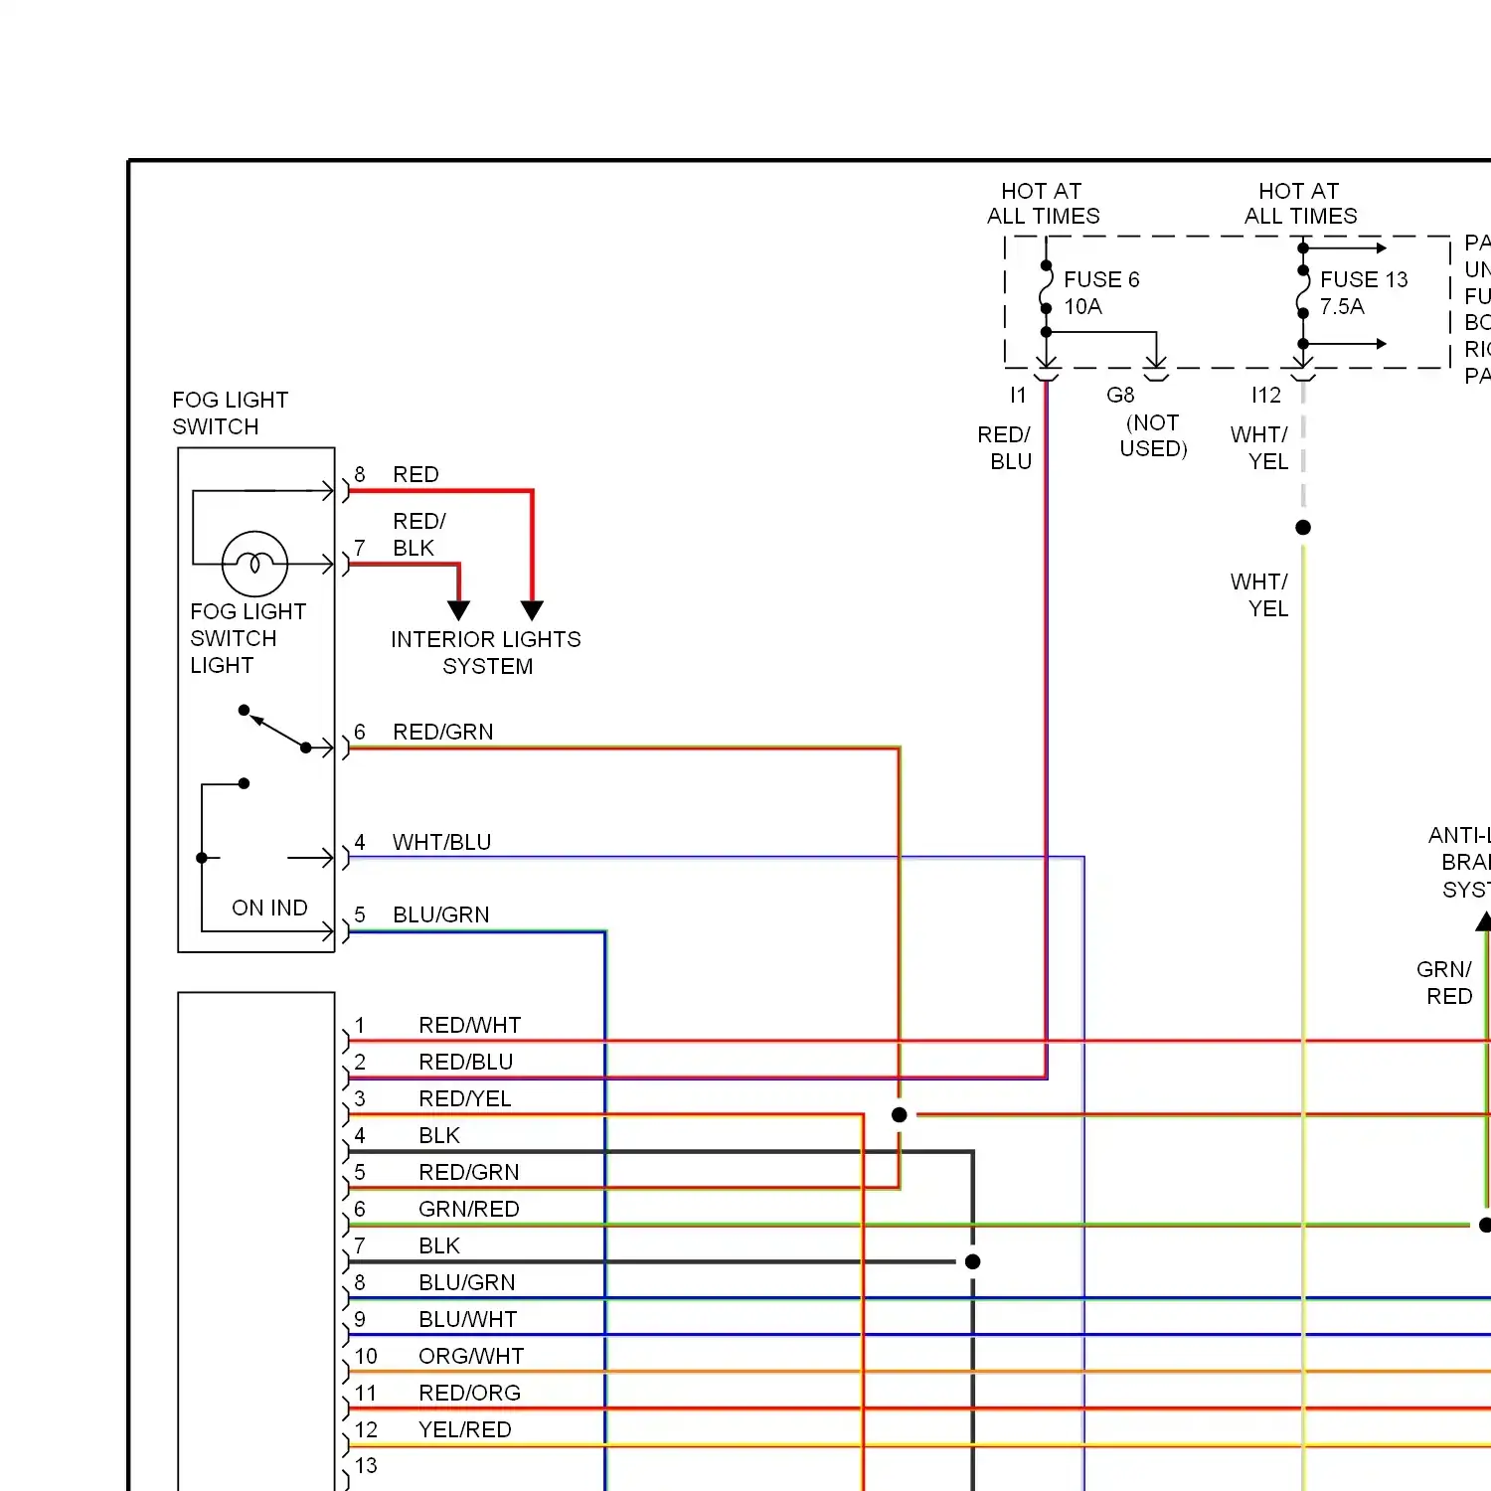Select lower connector pin 11 RED/ORG label
Image resolution: width=1491 pixels, height=1491 pixels.
click(469, 1393)
